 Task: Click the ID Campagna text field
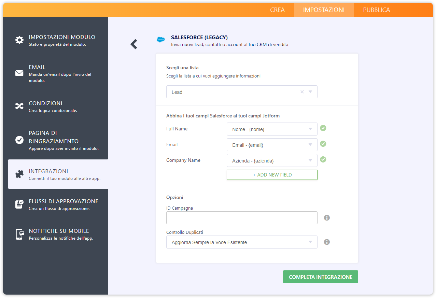(242, 218)
